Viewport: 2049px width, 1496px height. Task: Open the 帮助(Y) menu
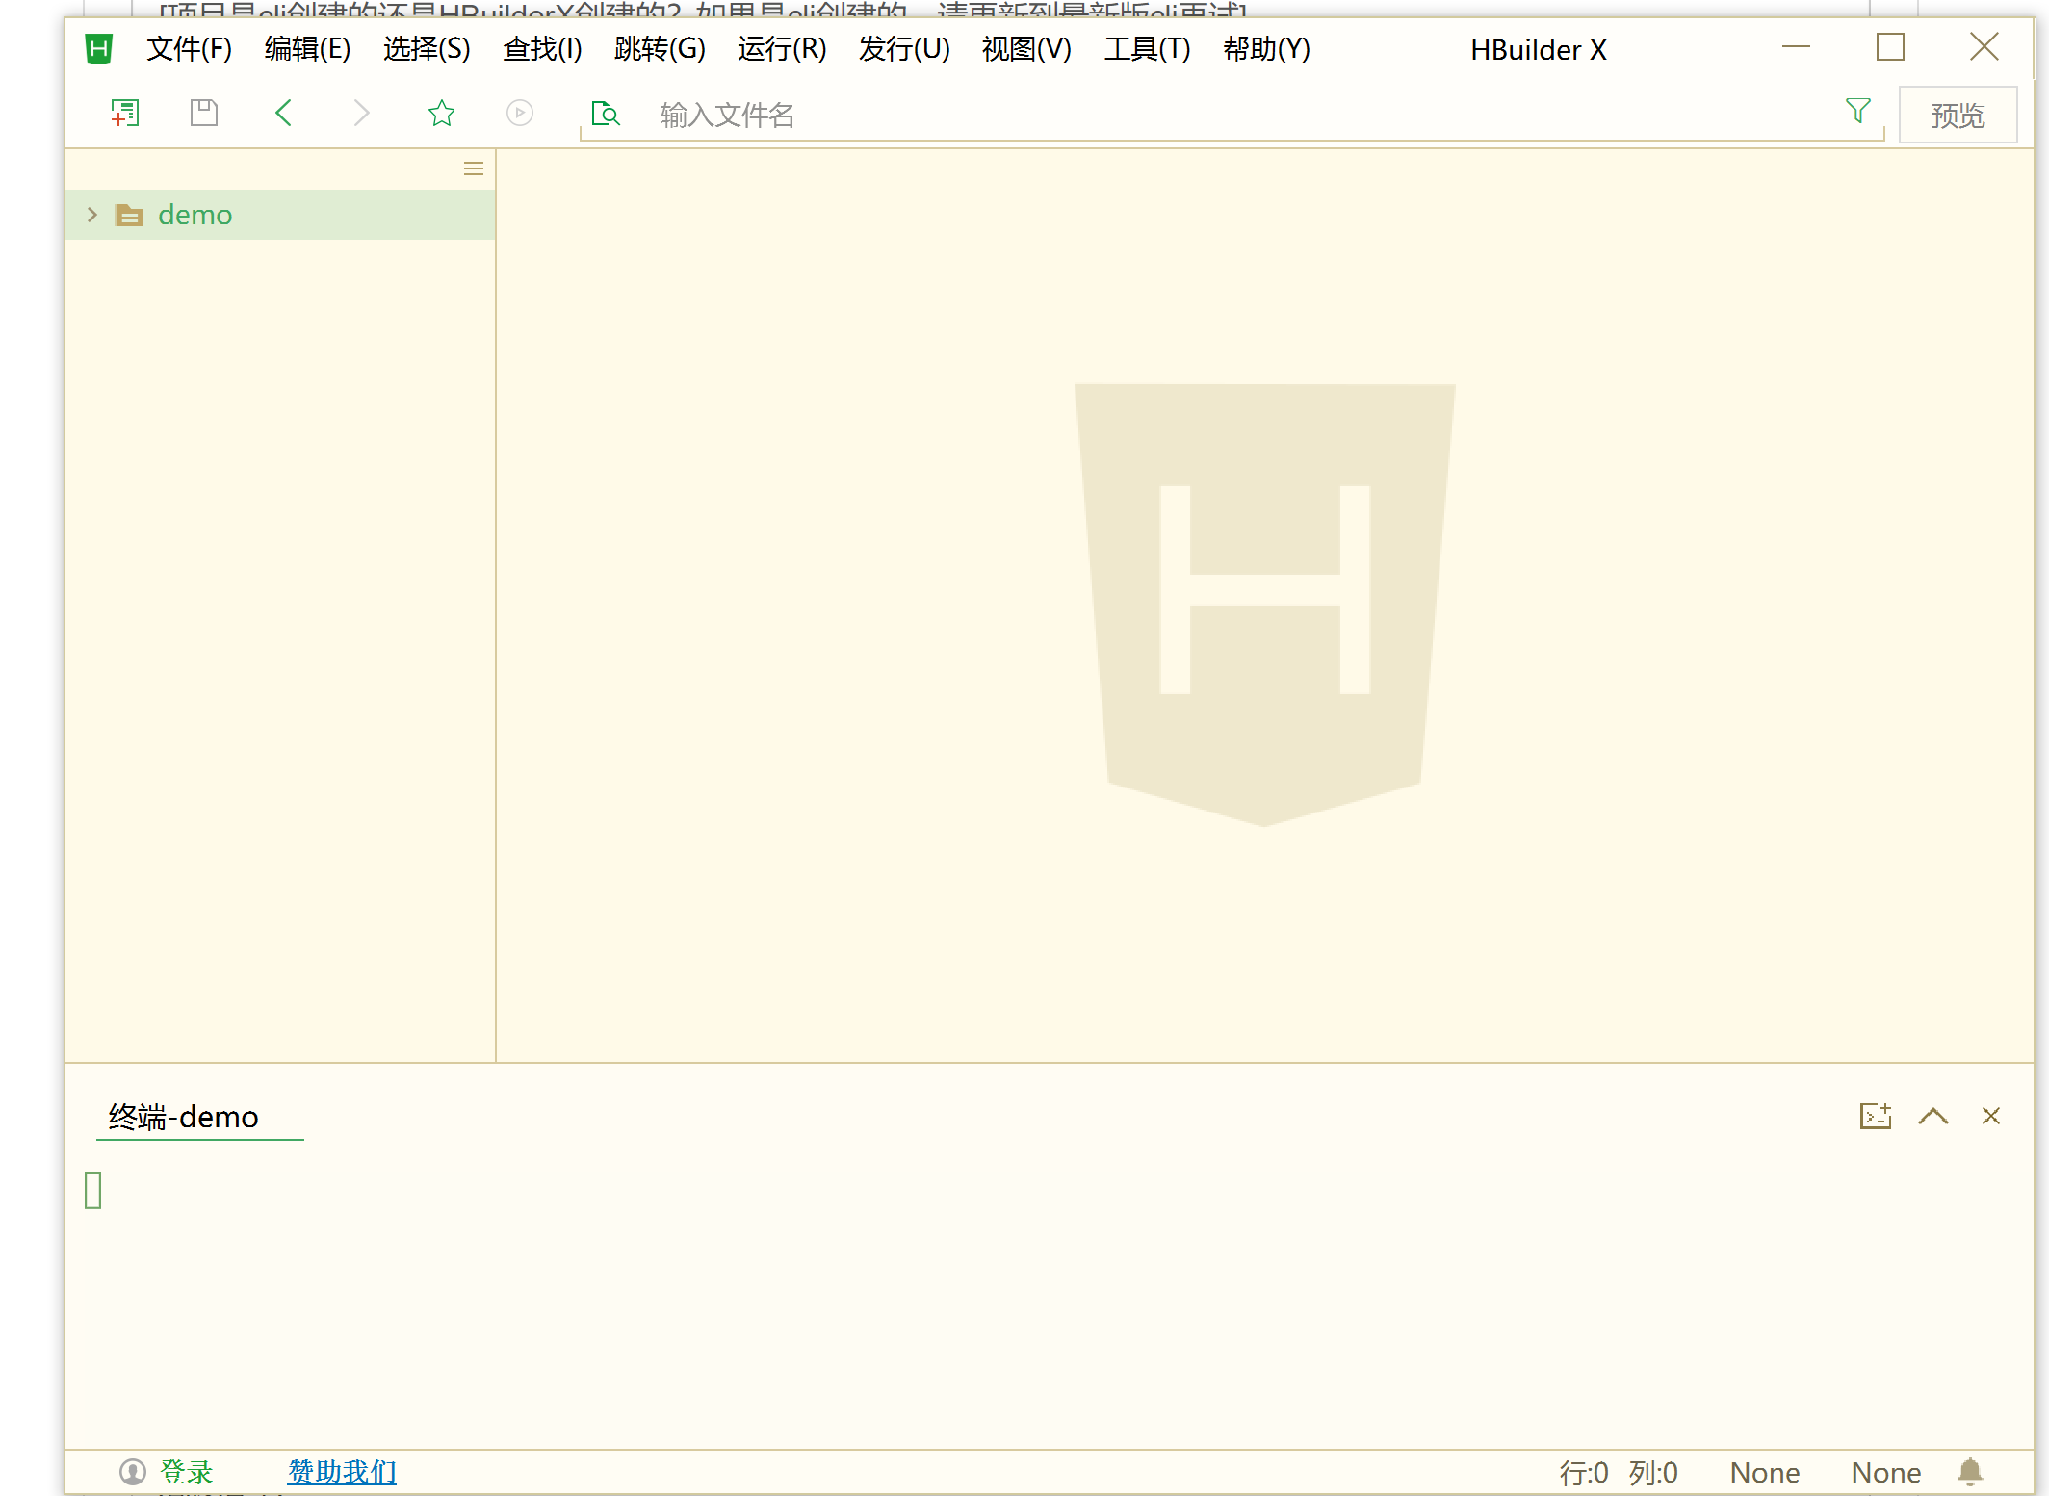pyautogui.click(x=1266, y=48)
